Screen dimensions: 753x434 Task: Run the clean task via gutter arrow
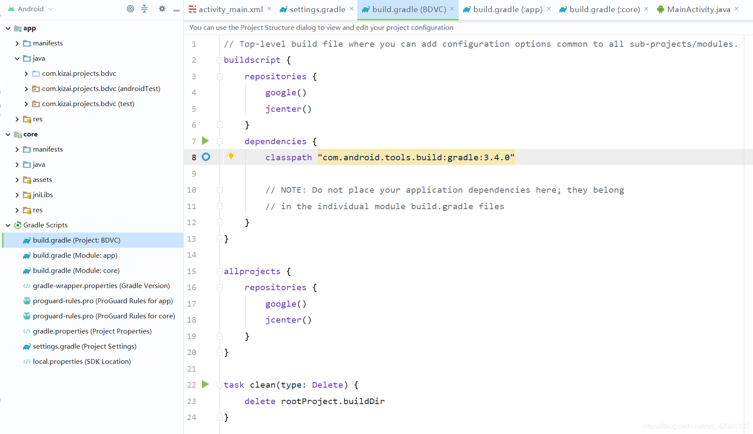pos(205,385)
